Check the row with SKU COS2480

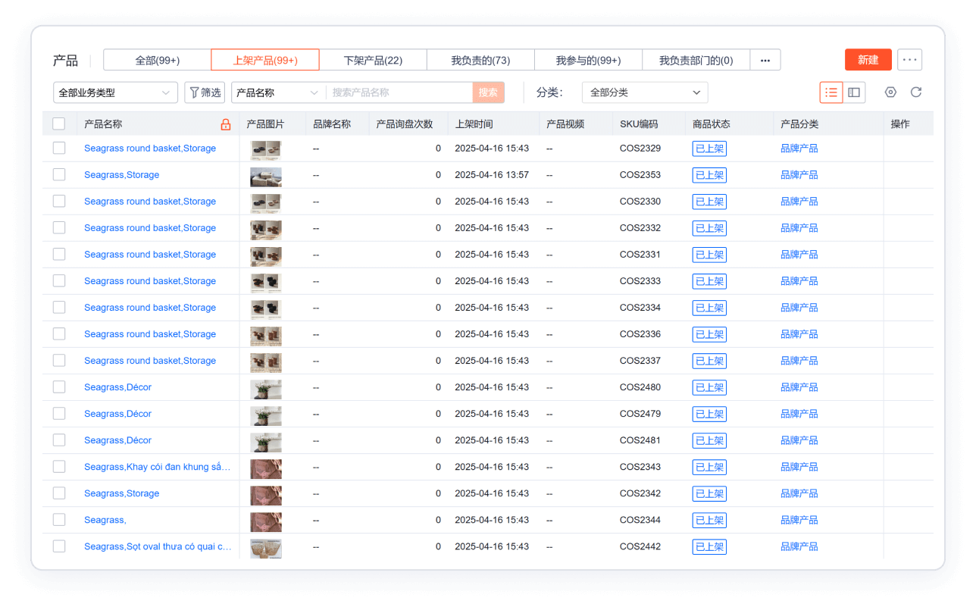59,387
